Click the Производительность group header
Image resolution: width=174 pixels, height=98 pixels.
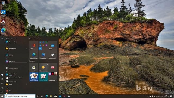pos(35,39)
